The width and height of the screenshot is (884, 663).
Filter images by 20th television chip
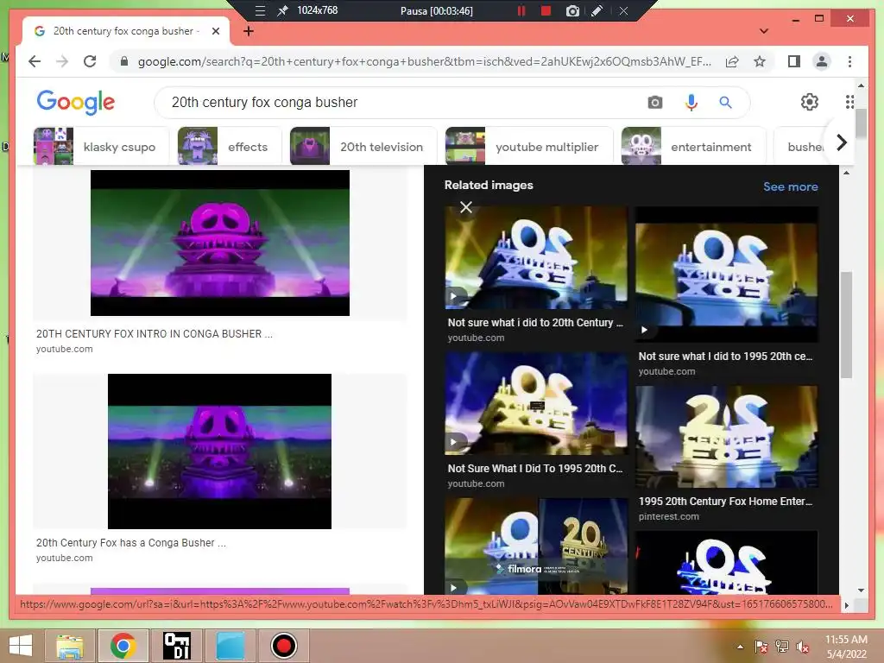click(363, 147)
